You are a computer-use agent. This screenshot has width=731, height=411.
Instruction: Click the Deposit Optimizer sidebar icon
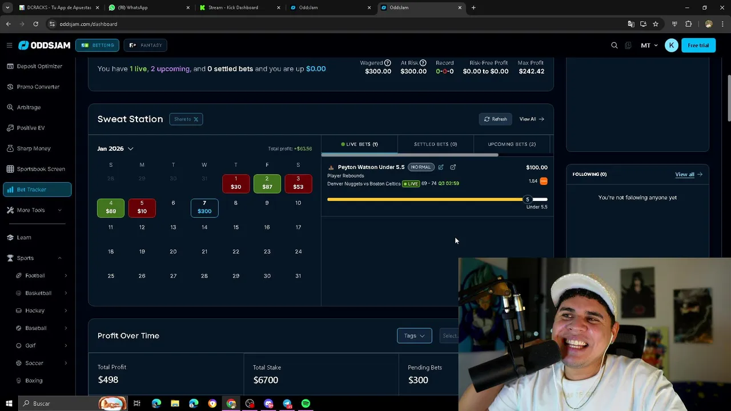pos(10,66)
